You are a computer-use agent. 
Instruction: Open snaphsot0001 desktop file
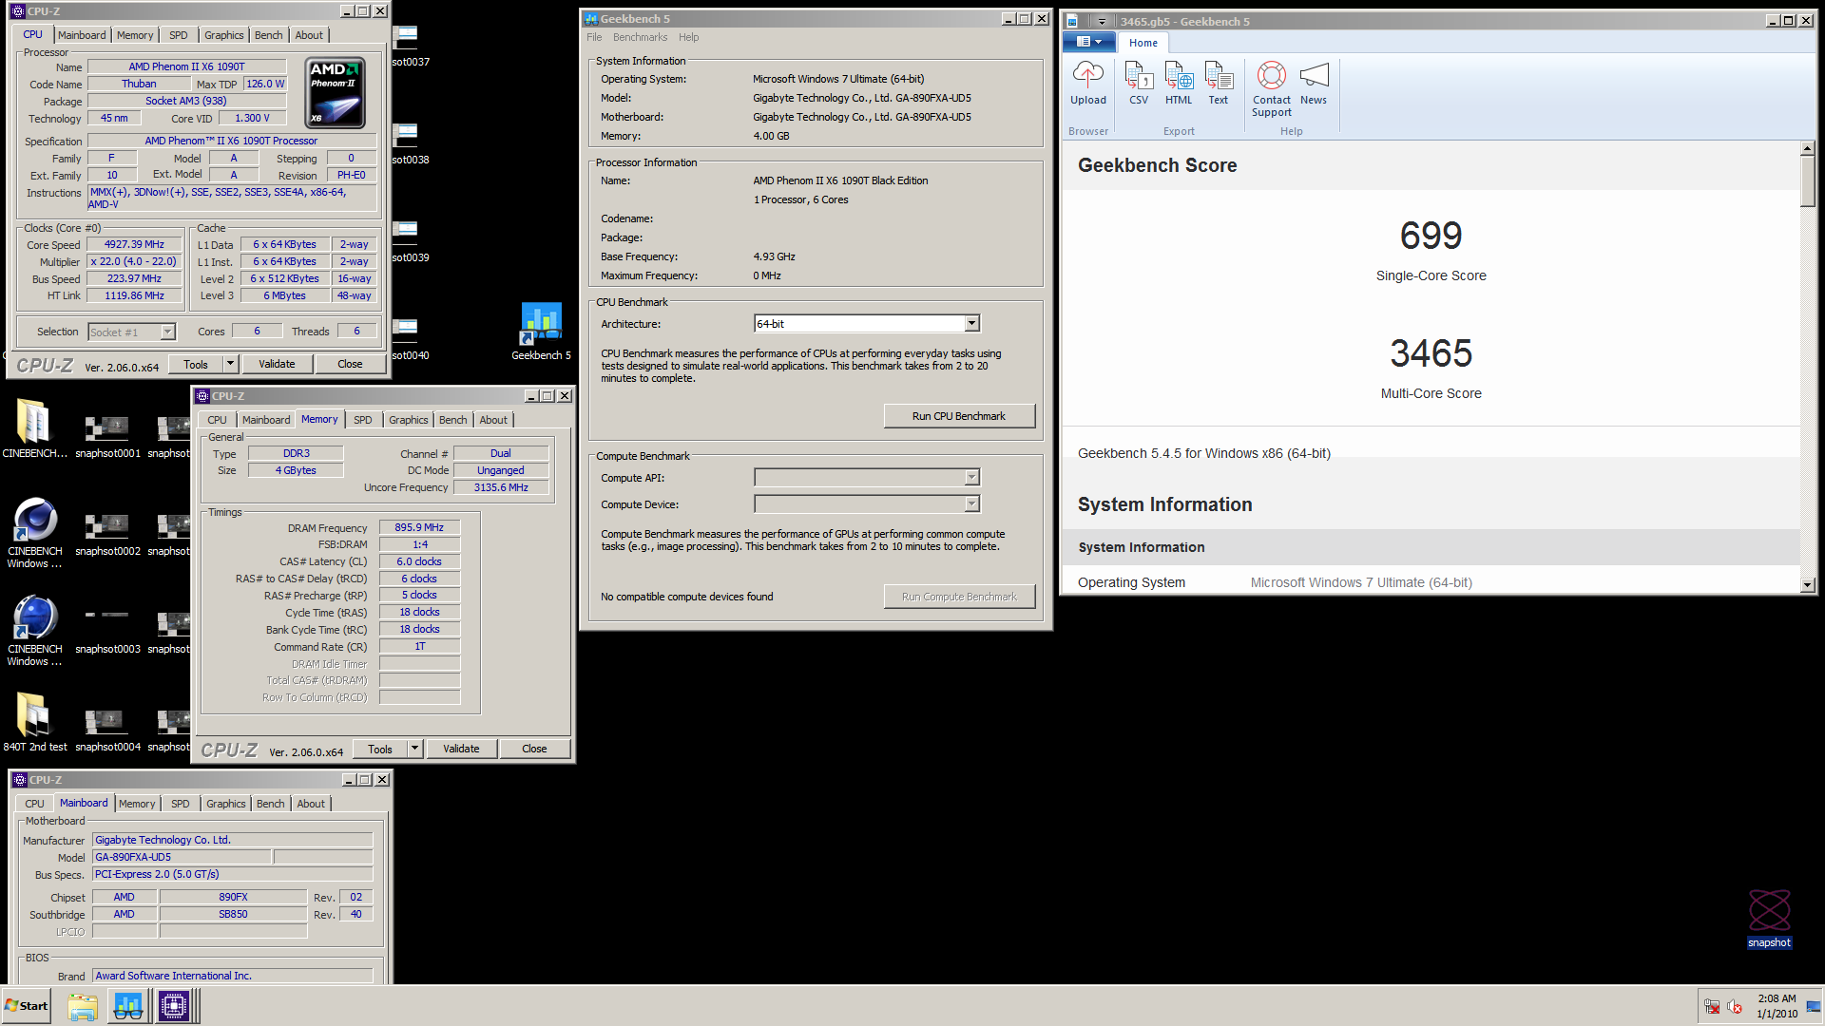point(107,436)
